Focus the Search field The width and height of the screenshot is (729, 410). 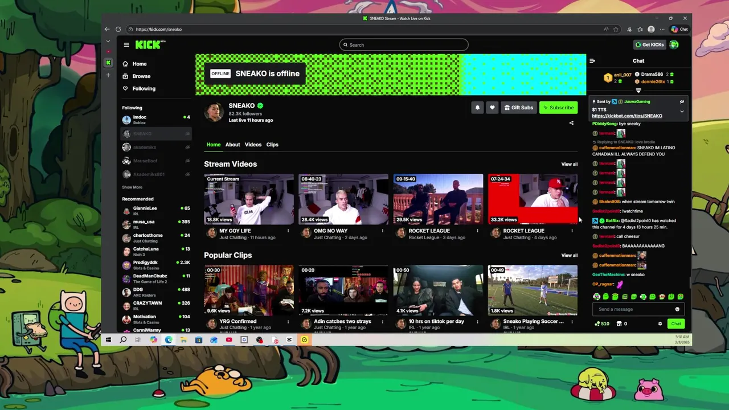[x=404, y=45]
